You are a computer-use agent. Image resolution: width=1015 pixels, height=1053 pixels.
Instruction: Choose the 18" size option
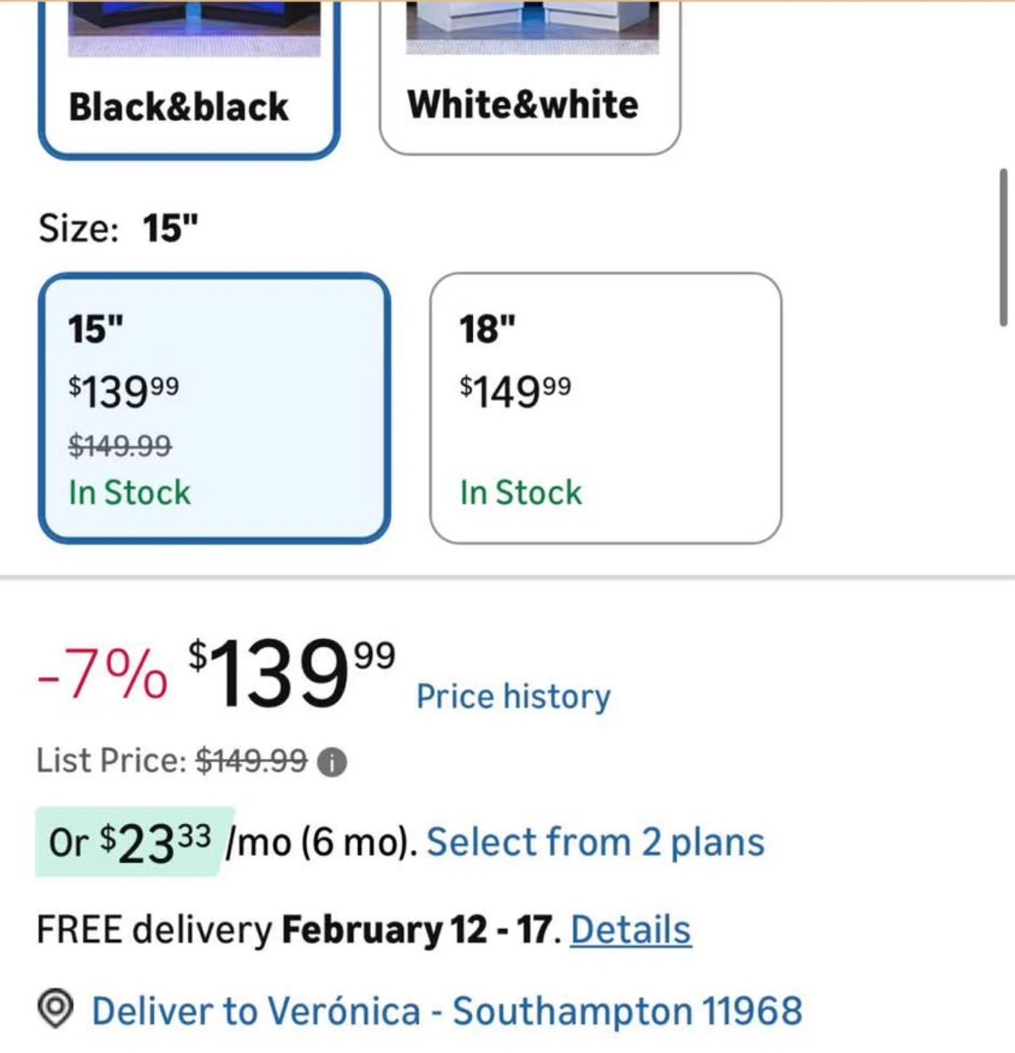coord(605,408)
